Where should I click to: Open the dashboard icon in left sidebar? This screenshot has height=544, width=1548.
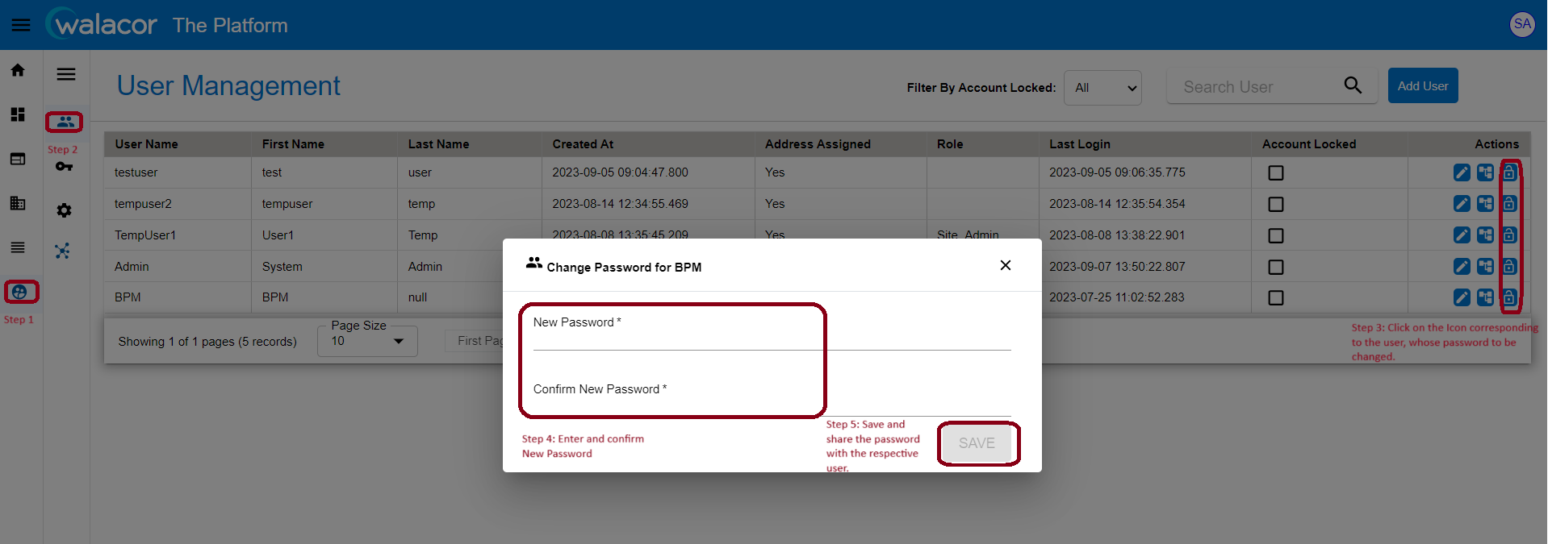click(x=18, y=114)
